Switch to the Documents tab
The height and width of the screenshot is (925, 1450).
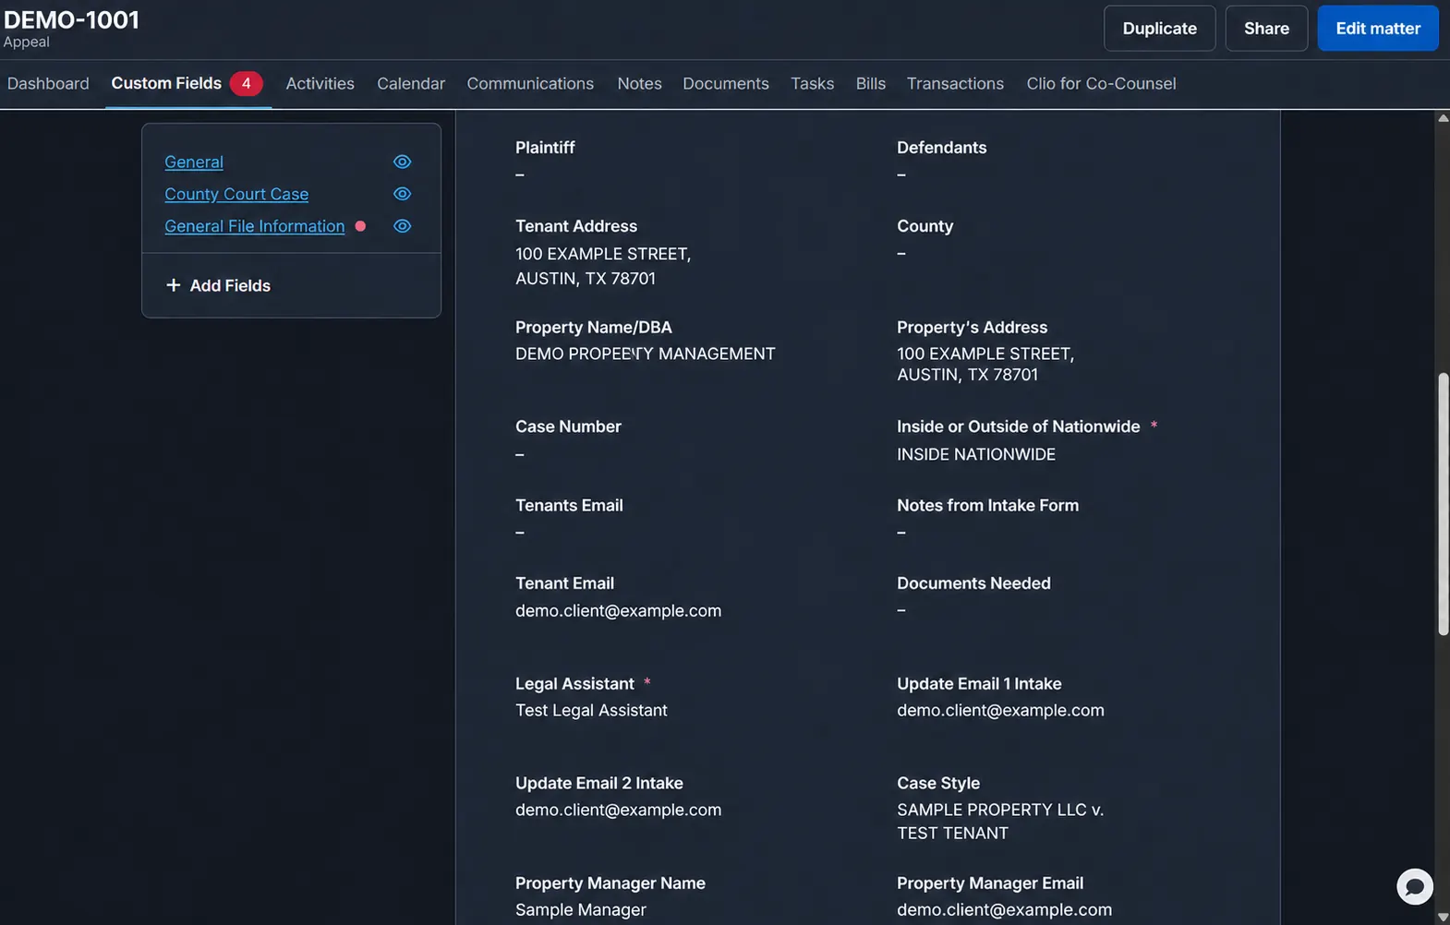(726, 83)
